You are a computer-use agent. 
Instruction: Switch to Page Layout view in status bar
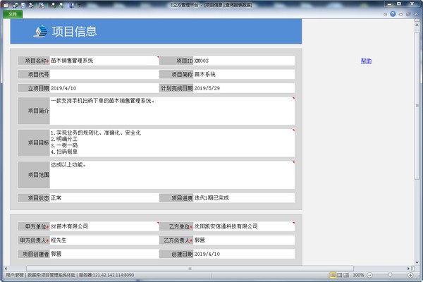pos(340,275)
